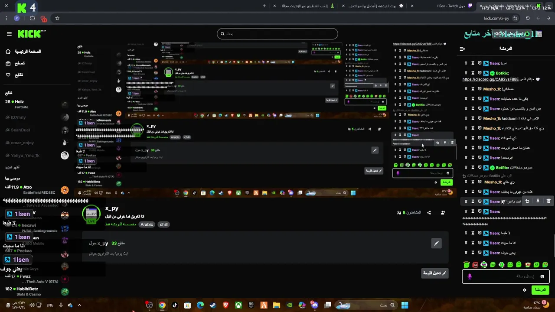Click the user icon right of share
Image resolution: width=555 pixels, height=312 pixels.
click(443, 212)
